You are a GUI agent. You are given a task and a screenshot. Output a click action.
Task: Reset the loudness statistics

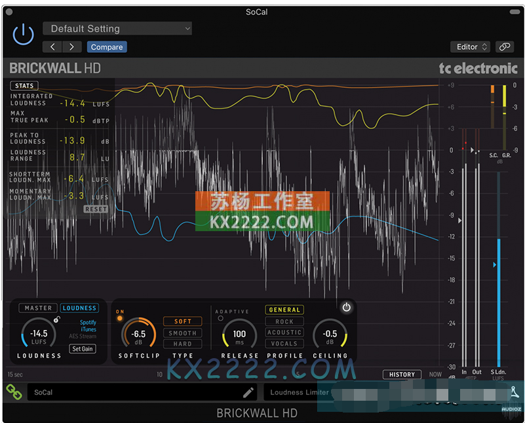tap(96, 209)
